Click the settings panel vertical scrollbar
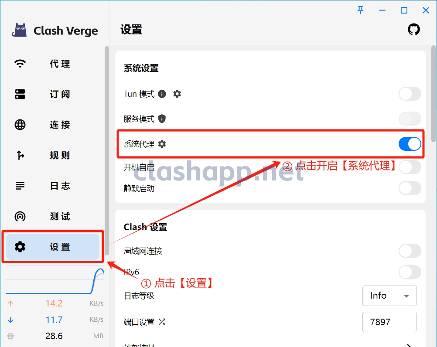Viewport: 437px width, 347px height. click(x=434, y=94)
